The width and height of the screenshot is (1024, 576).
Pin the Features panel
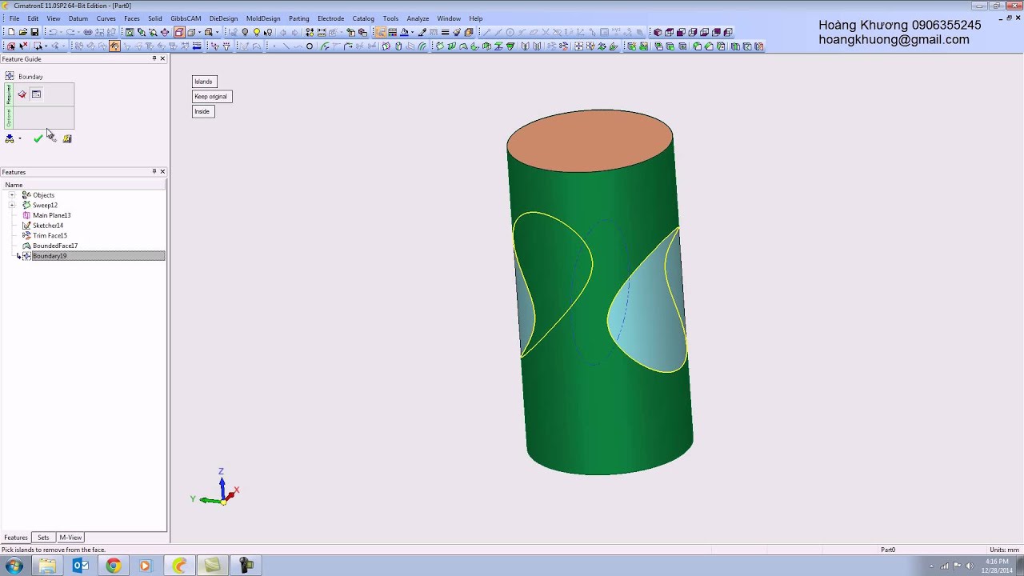coord(154,171)
